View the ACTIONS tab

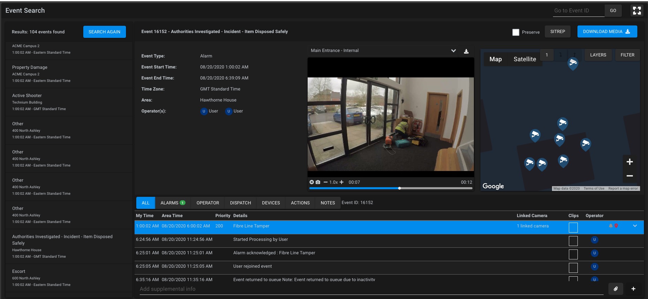coord(300,203)
